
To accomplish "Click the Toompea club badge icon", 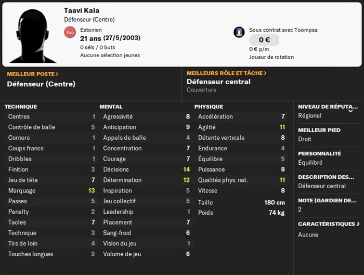I will point(239,32).
